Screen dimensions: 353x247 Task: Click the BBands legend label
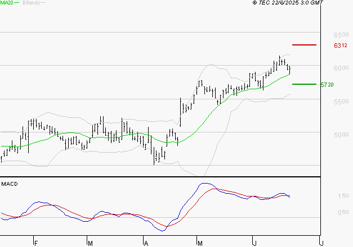[30, 3]
